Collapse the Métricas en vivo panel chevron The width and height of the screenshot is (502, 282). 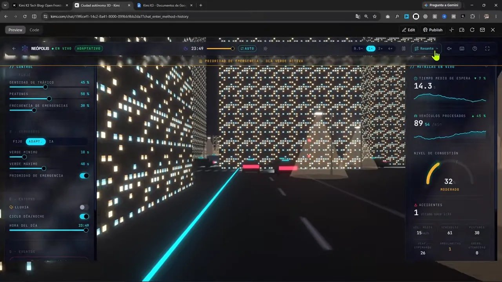[x=486, y=67]
